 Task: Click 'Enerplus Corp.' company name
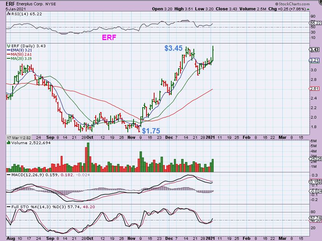point(31,4)
